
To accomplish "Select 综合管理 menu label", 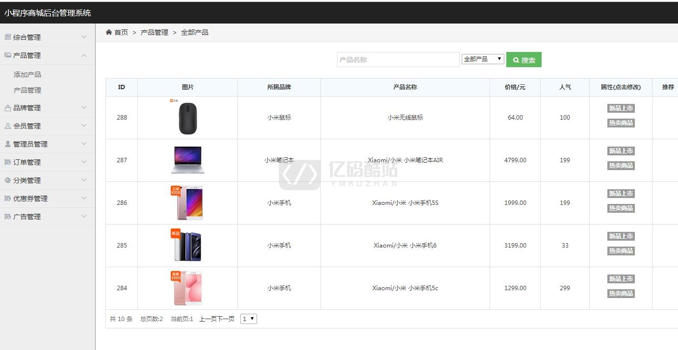I will 27,37.
